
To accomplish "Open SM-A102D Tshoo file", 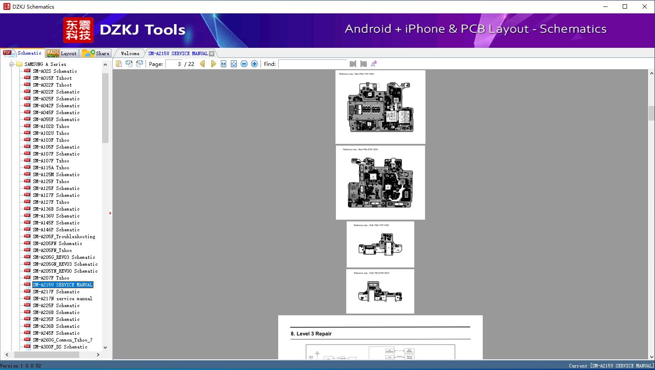I will click(x=51, y=126).
